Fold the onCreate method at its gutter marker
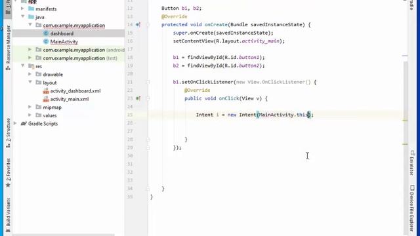This screenshot has width=420, height=236. pyautogui.click(x=148, y=25)
